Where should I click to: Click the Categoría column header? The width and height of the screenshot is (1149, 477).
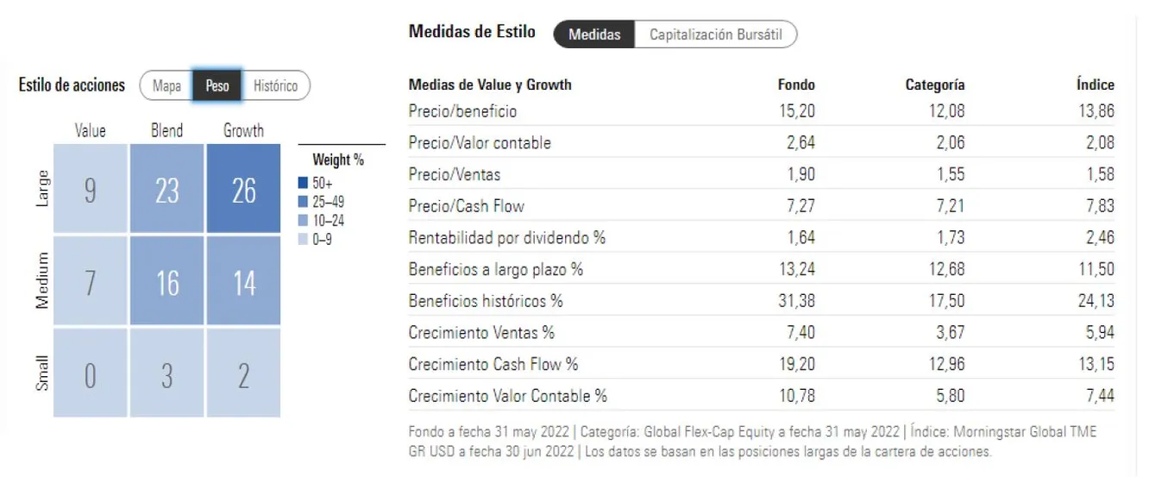point(934,85)
